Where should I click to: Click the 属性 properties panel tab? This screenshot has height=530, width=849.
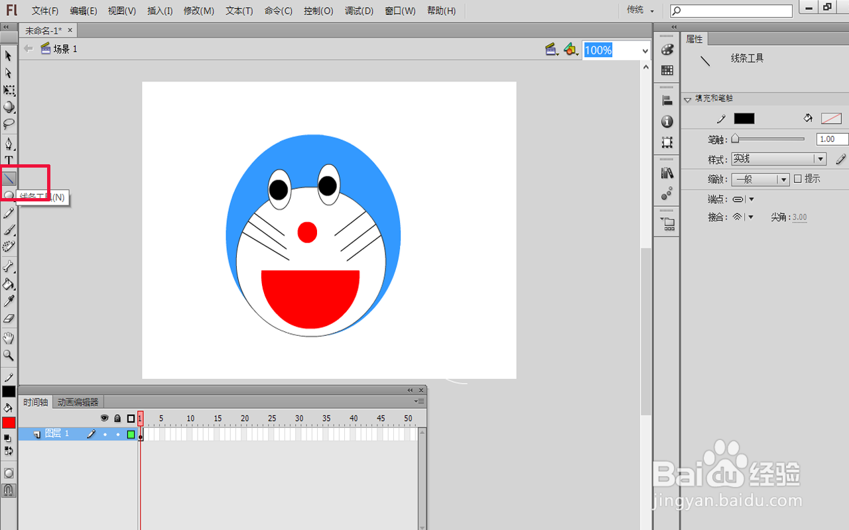694,39
